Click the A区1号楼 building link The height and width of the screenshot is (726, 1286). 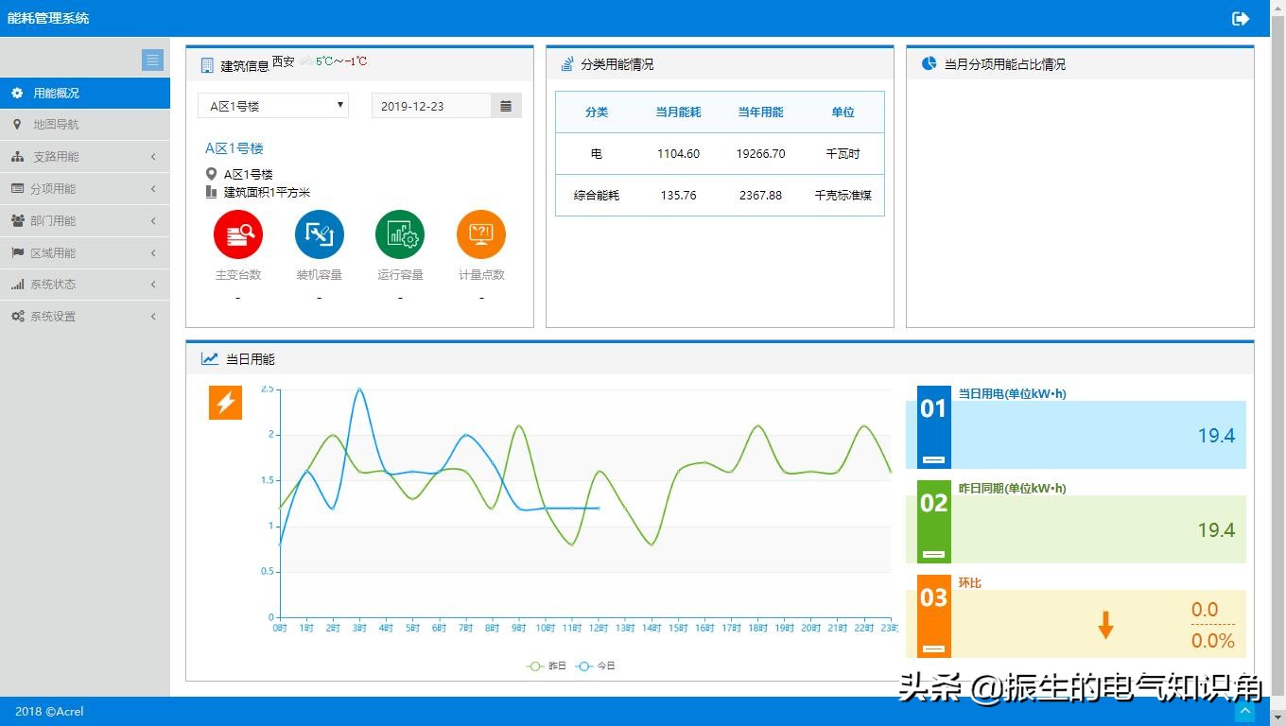click(232, 148)
